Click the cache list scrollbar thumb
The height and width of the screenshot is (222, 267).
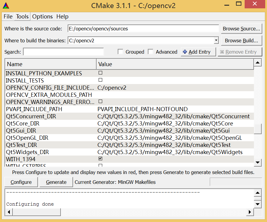pos(258,129)
